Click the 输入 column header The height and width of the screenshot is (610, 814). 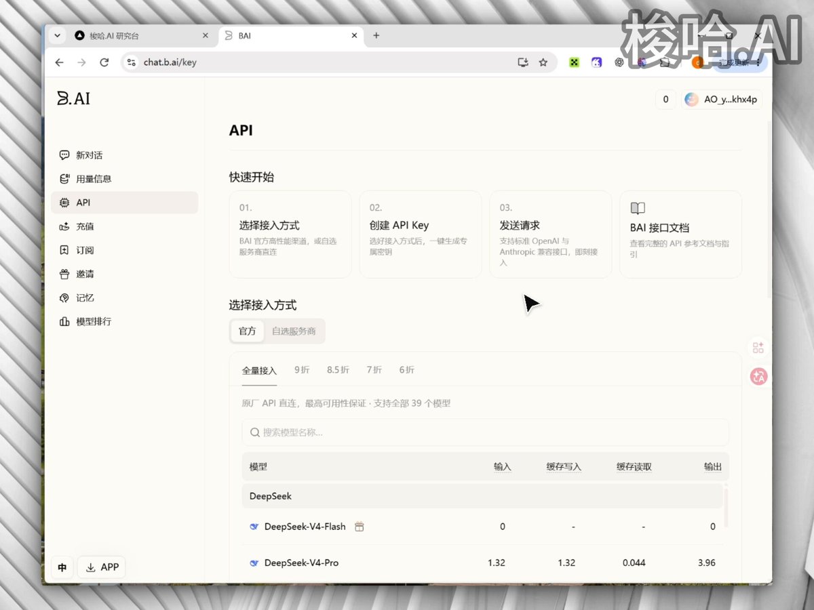(x=503, y=467)
